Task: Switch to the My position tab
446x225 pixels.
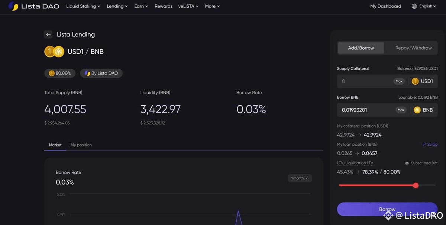Action: 81,145
